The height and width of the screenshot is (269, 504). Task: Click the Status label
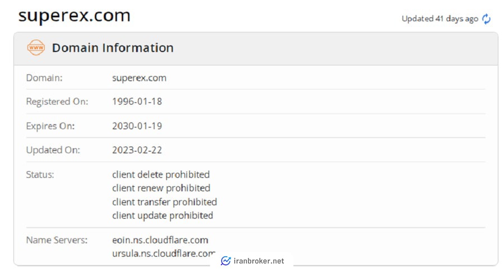point(40,174)
